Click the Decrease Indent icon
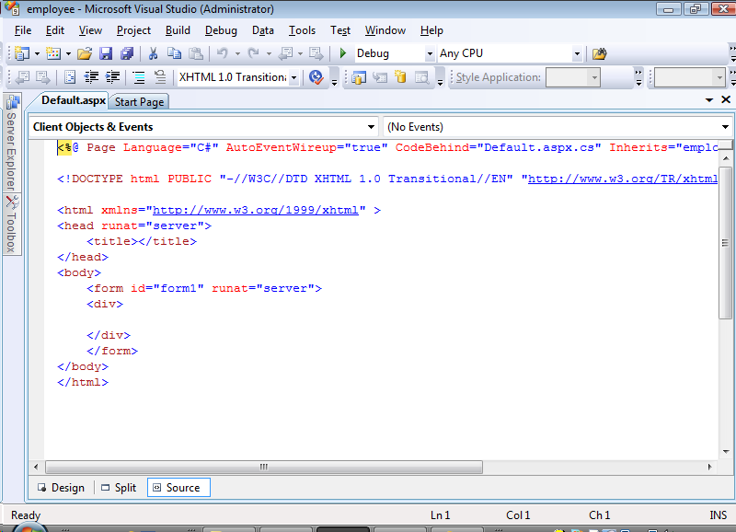This screenshot has height=532, width=736. tap(92, 77)
